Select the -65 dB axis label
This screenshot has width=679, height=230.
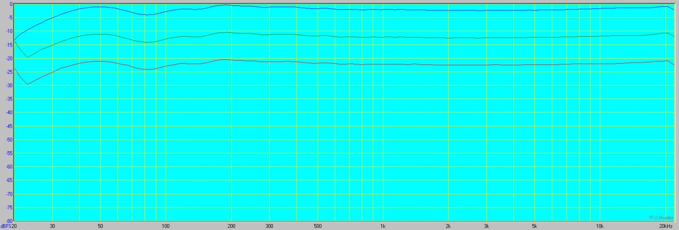(8, 181)
